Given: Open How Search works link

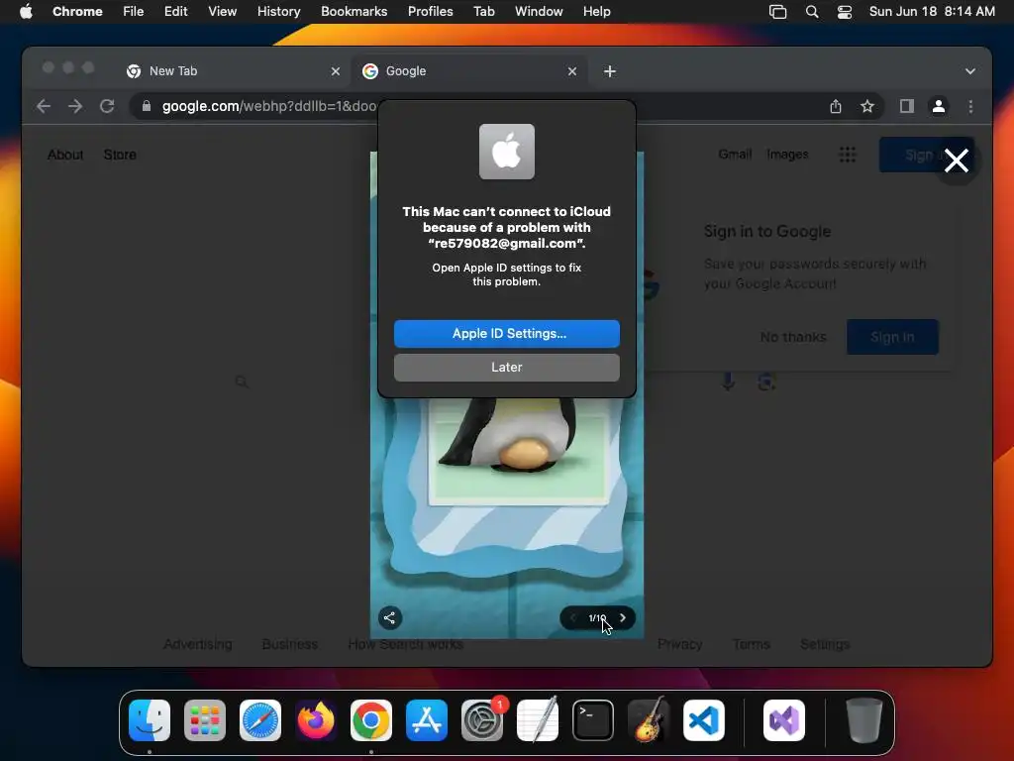Looking at the screenshot, I should tap(405, 644).
